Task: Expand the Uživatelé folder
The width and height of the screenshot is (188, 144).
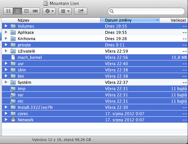Action: 6,51
